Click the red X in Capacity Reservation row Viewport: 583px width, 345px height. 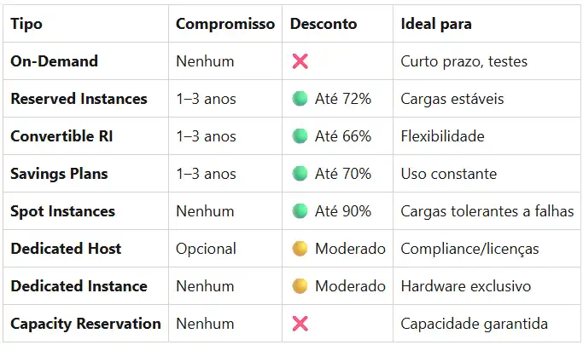(300, 324)
